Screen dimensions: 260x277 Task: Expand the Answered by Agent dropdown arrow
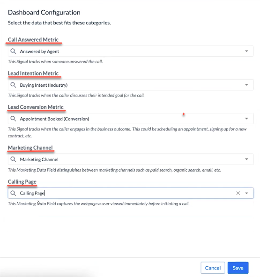click(246, 51)
